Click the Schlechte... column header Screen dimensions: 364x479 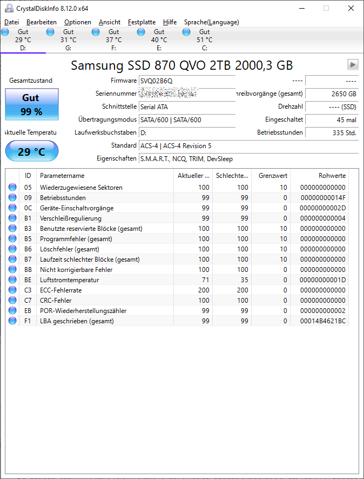[232, 176]
